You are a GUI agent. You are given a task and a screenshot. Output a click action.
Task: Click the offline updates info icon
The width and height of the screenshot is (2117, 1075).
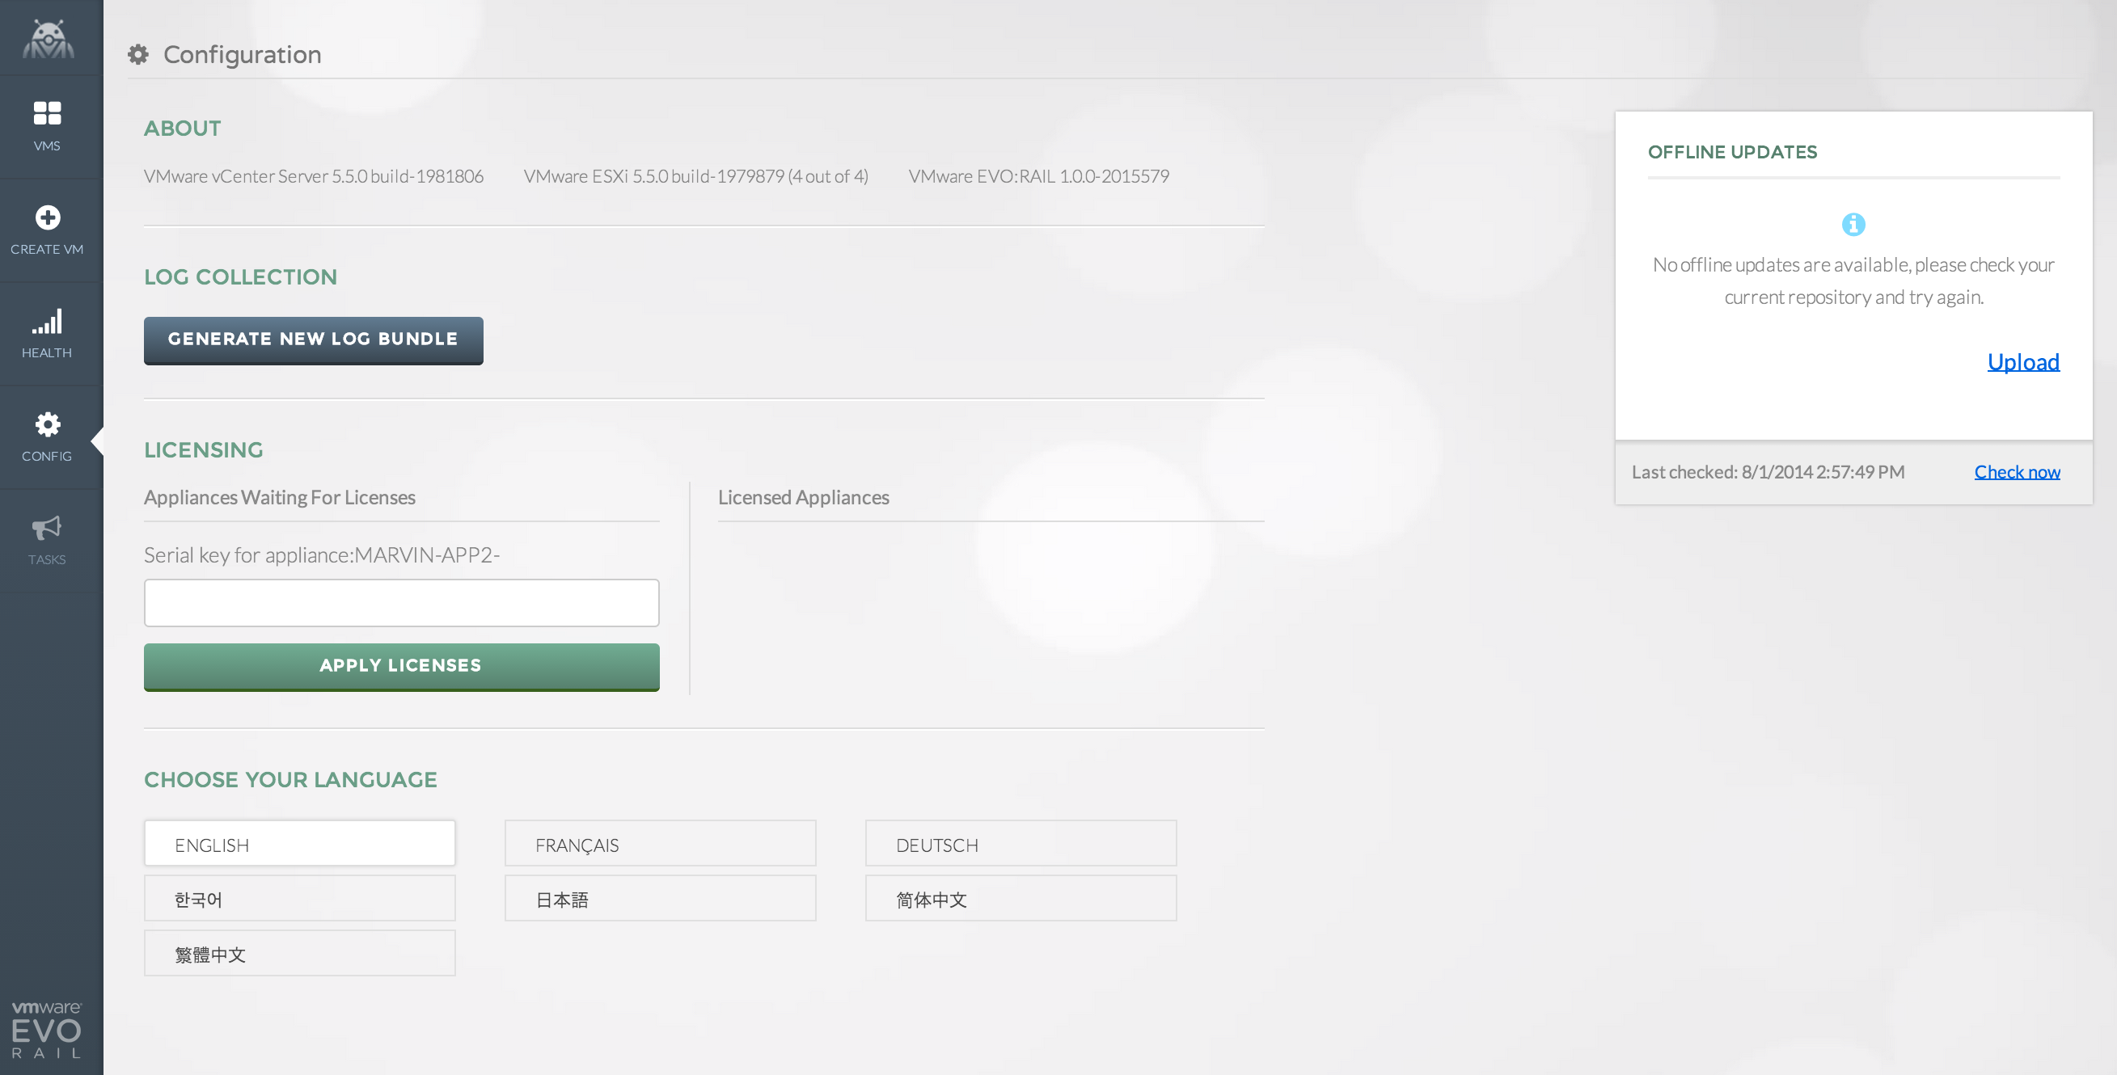coord(1853,223)
